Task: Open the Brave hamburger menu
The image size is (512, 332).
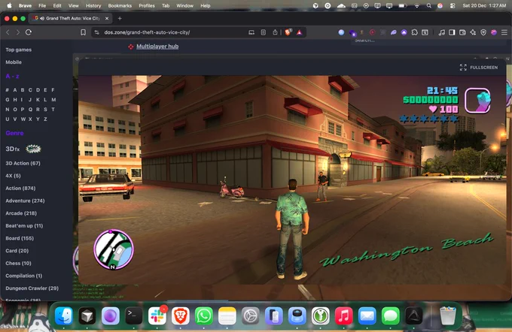Action: tap(504, 32)
